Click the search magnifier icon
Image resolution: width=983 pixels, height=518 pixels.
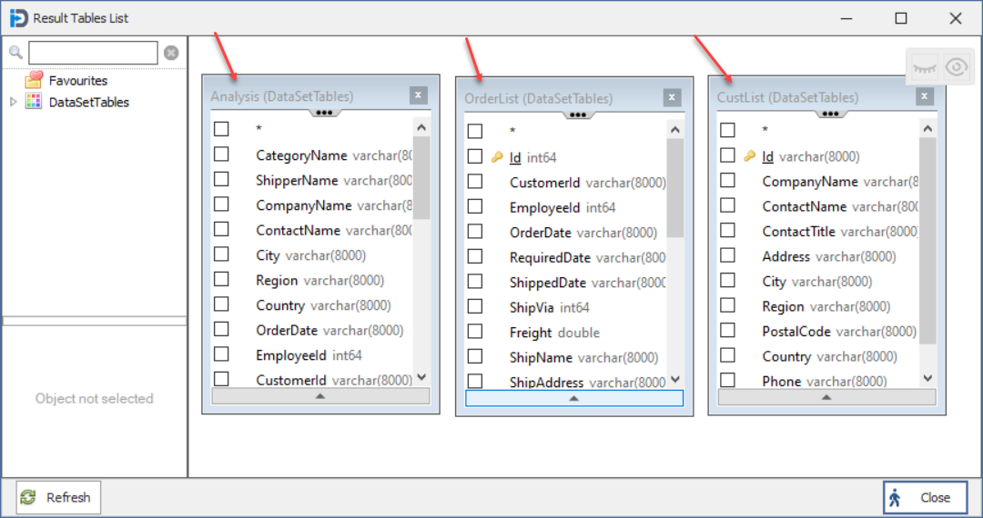pyautogui.click(x=15, y=53)
